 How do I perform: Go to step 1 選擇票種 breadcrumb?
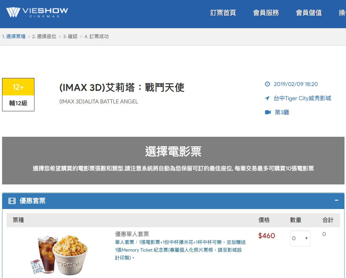(14, 37)
